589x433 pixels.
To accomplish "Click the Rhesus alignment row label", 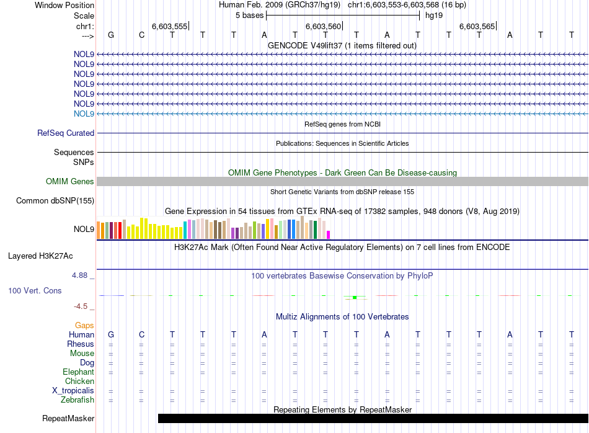I will point(81,344).
